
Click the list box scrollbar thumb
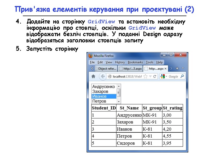119,93
